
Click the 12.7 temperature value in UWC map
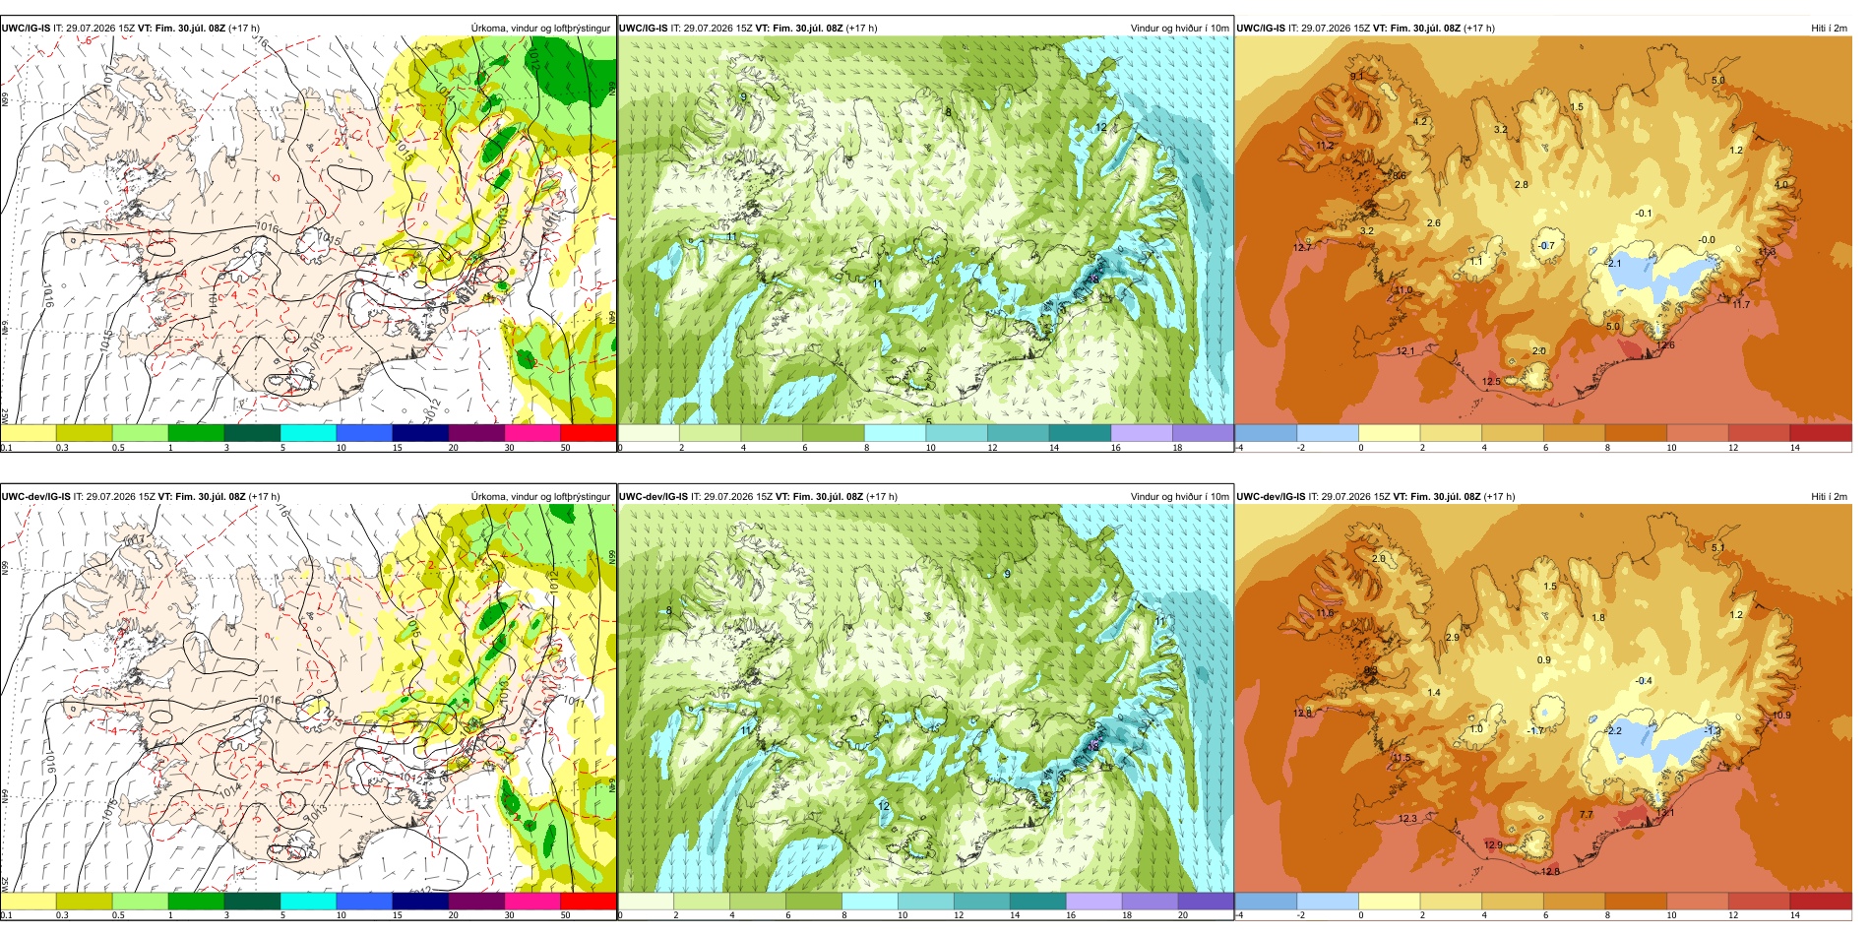(x=1302, y=248)
